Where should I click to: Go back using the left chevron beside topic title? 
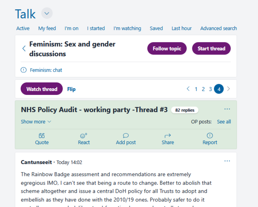[24, 49]
